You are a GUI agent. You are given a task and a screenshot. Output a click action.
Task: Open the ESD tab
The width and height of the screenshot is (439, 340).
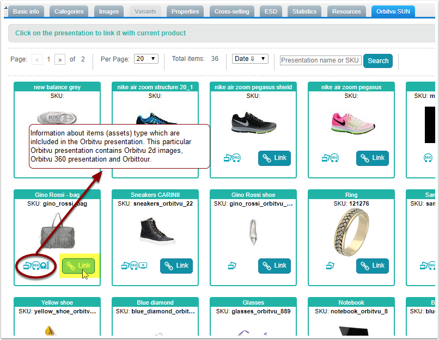pos(271,11)
